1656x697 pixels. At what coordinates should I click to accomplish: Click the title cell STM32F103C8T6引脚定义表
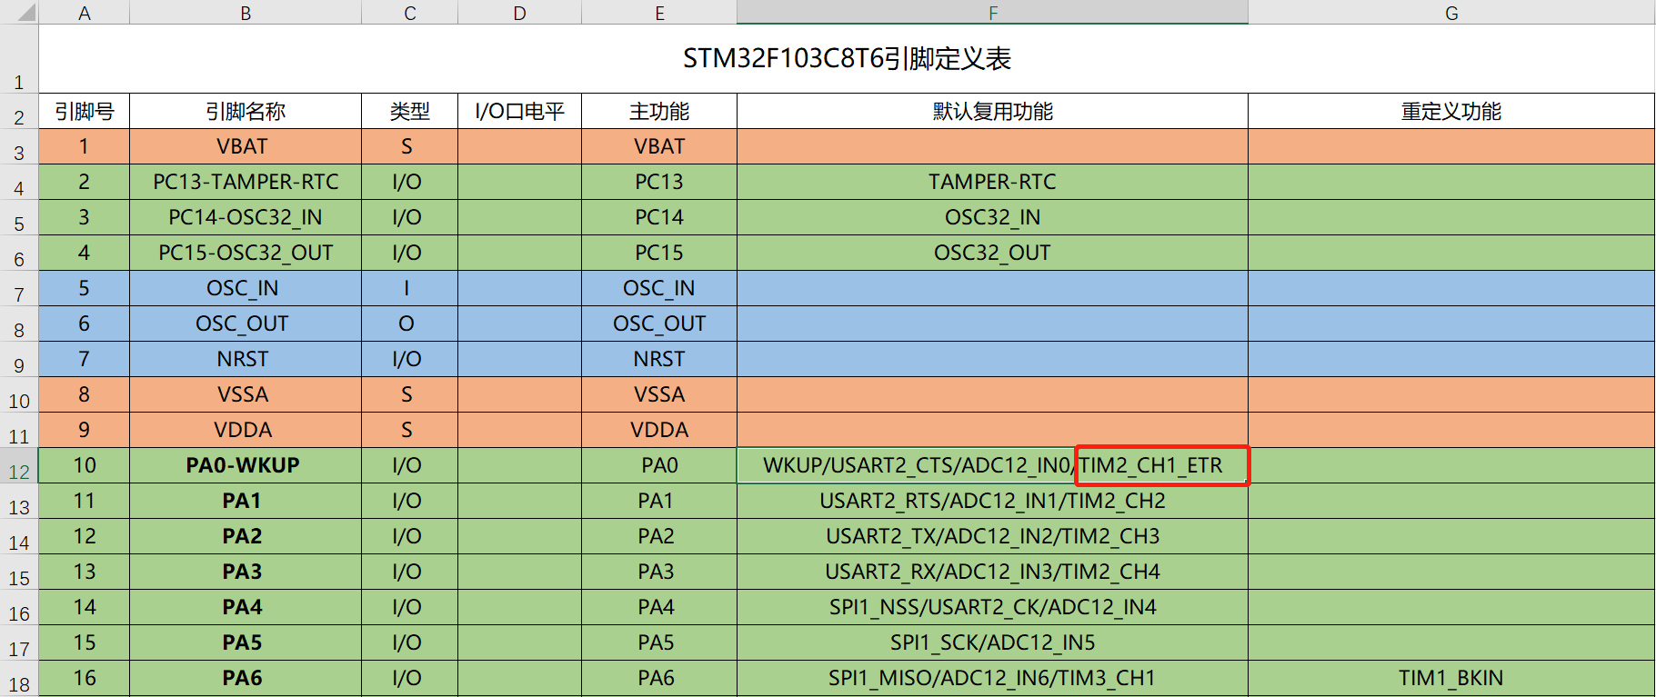[847, 58]
